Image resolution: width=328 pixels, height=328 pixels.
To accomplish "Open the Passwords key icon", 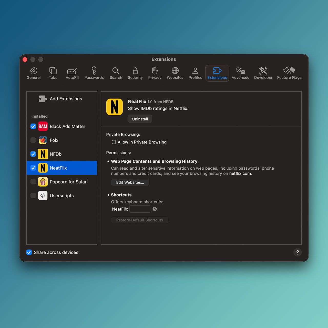I will 94,70.
